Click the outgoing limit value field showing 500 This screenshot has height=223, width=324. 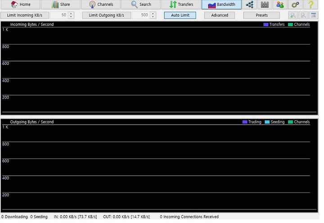[x=141, y=15]
